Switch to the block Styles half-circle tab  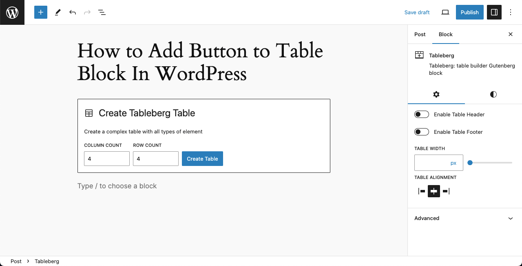tap(493, 94)
